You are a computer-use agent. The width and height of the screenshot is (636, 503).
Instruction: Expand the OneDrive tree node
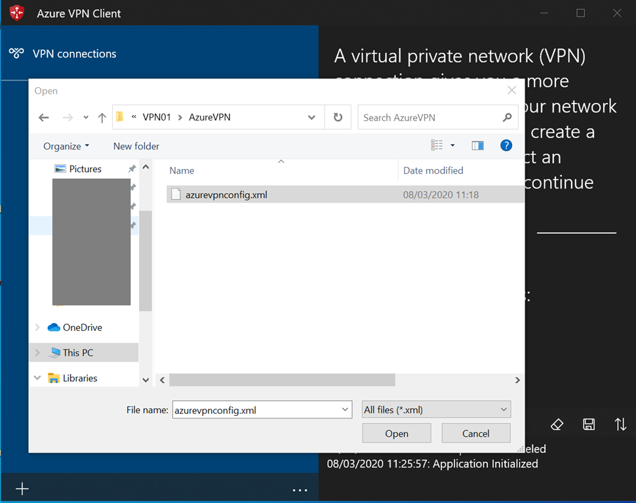pos(37,327)
